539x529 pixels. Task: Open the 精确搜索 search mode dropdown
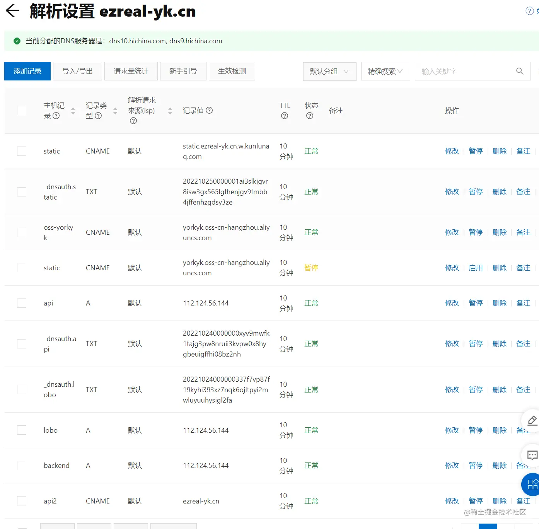pos(385,71)
